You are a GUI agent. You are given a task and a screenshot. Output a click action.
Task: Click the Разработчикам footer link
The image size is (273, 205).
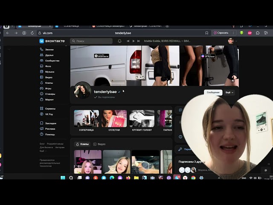[55, 144]
